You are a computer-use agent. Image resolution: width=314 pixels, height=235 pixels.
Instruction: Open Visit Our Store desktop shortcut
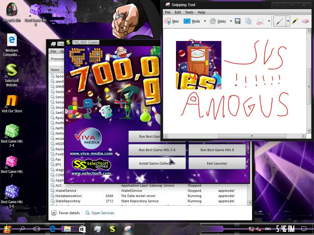click(x=12, y=104)
